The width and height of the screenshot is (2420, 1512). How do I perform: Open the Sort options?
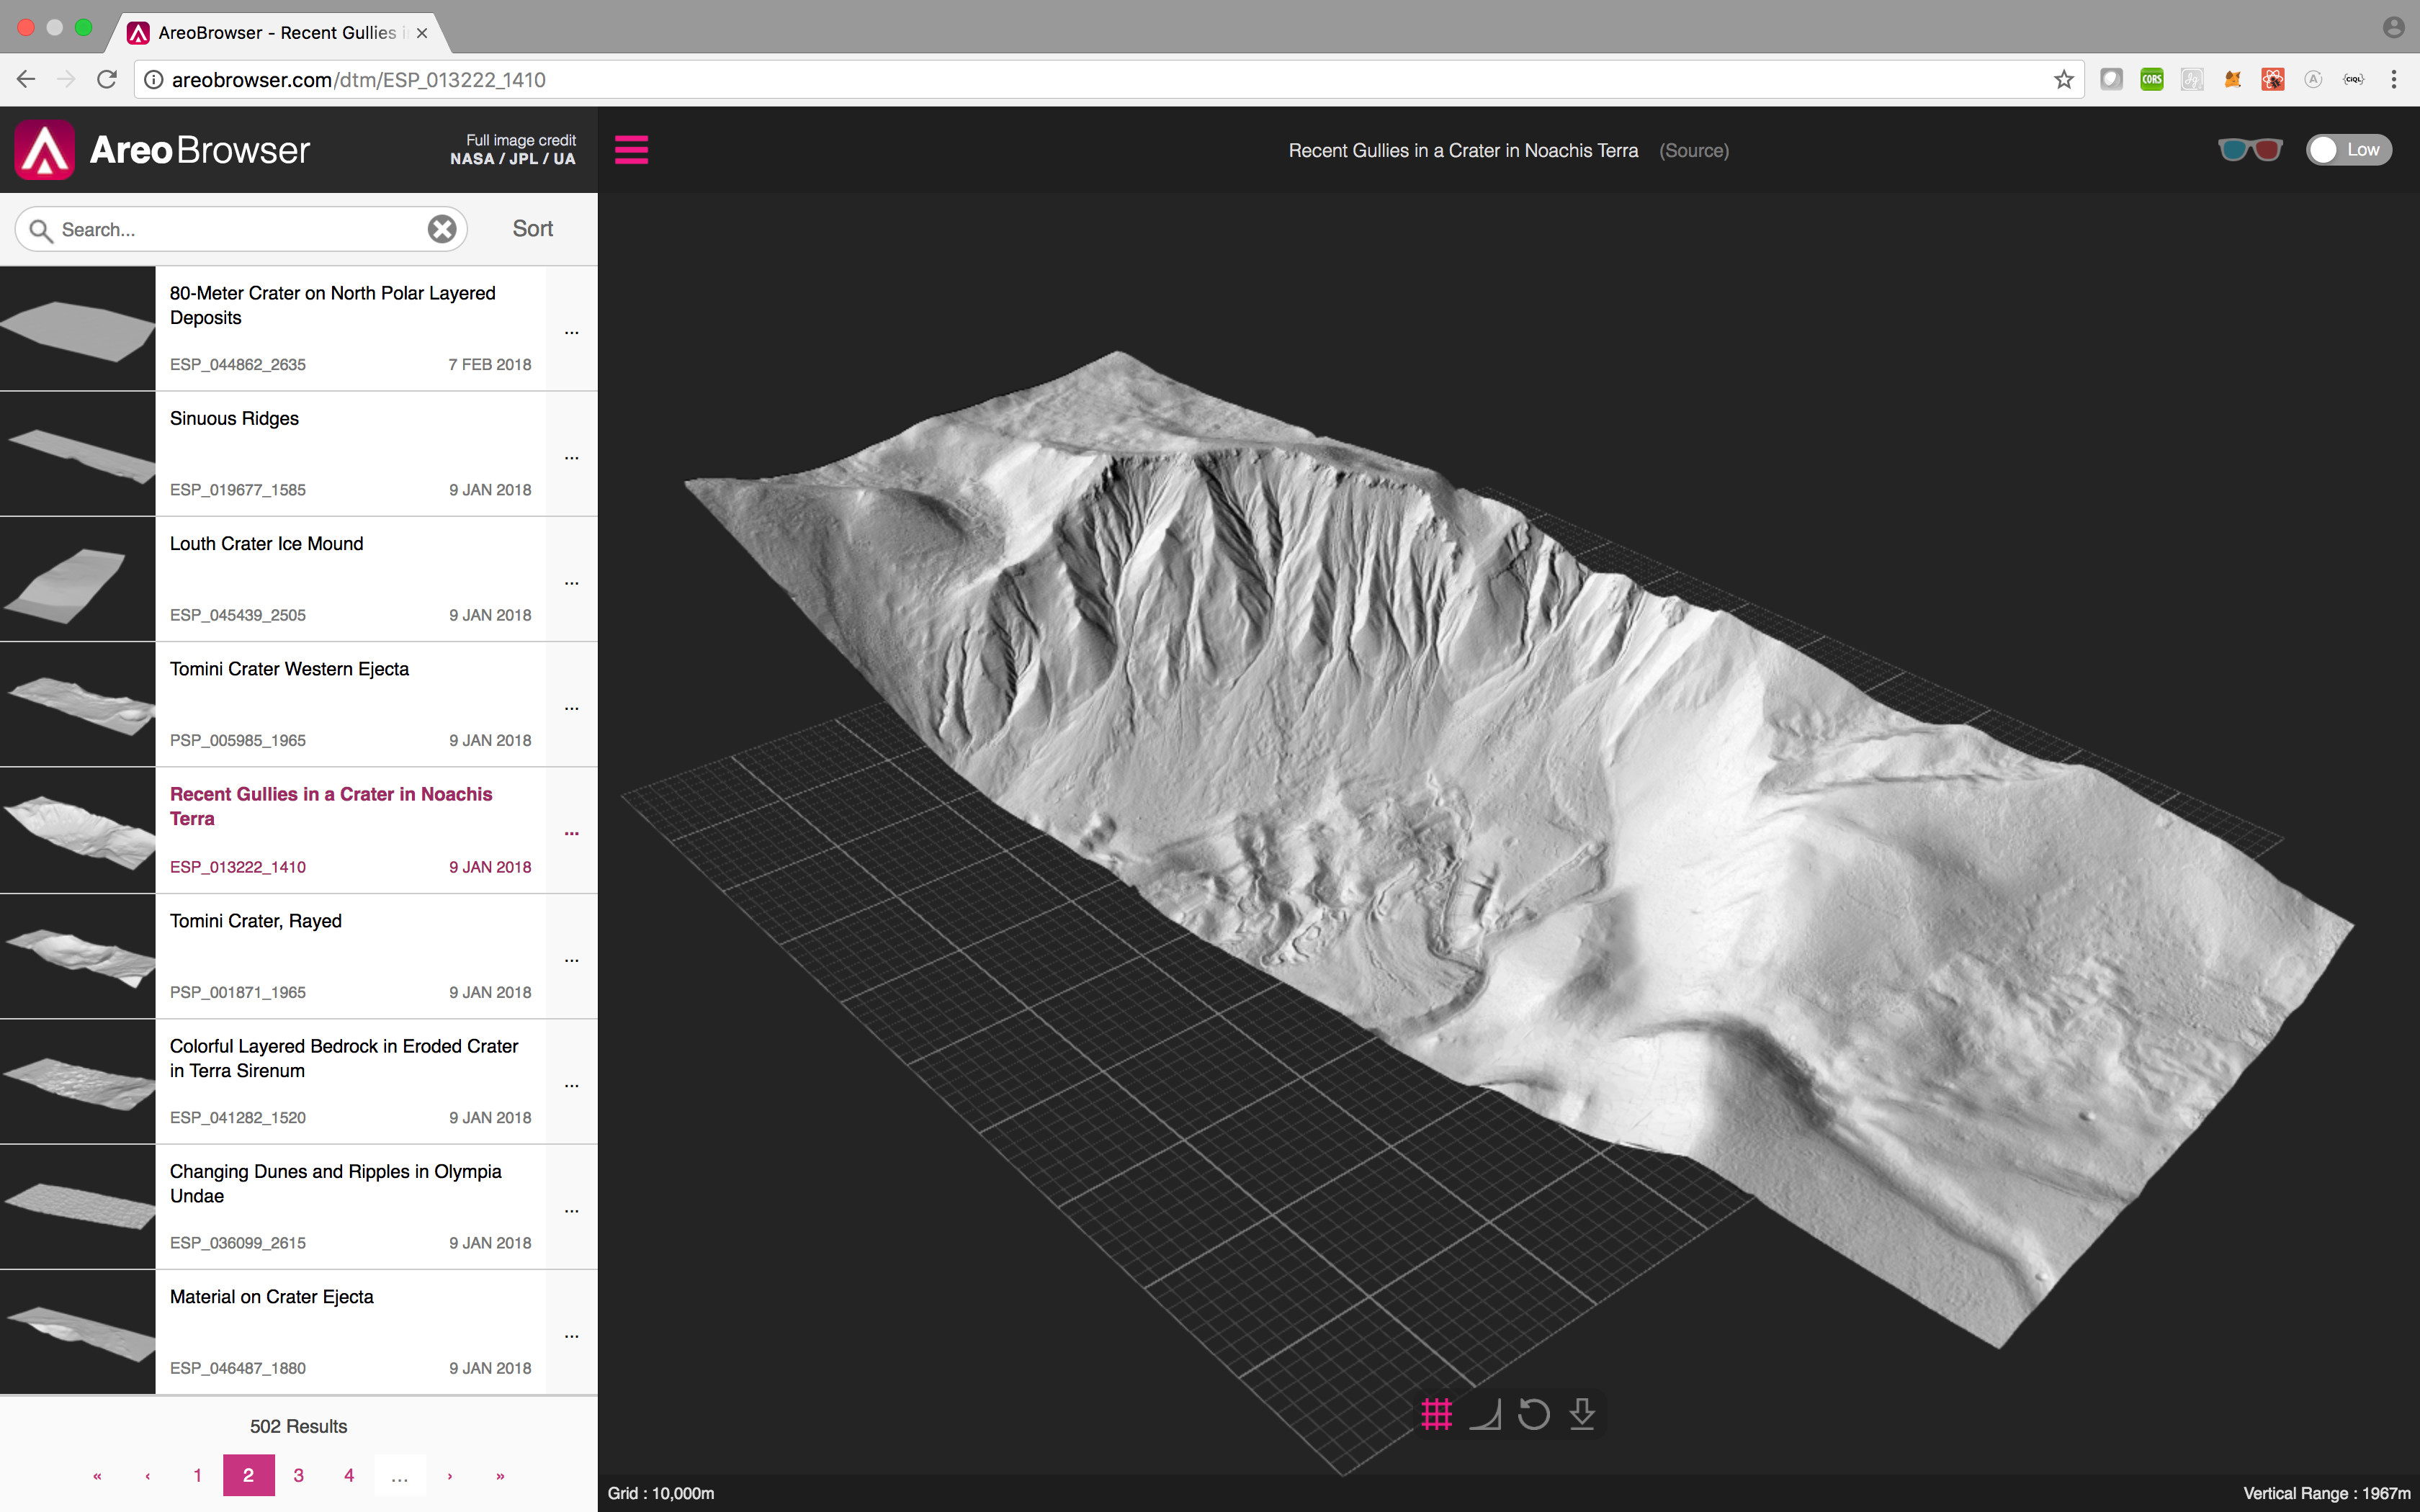click(x=532, y=229)
